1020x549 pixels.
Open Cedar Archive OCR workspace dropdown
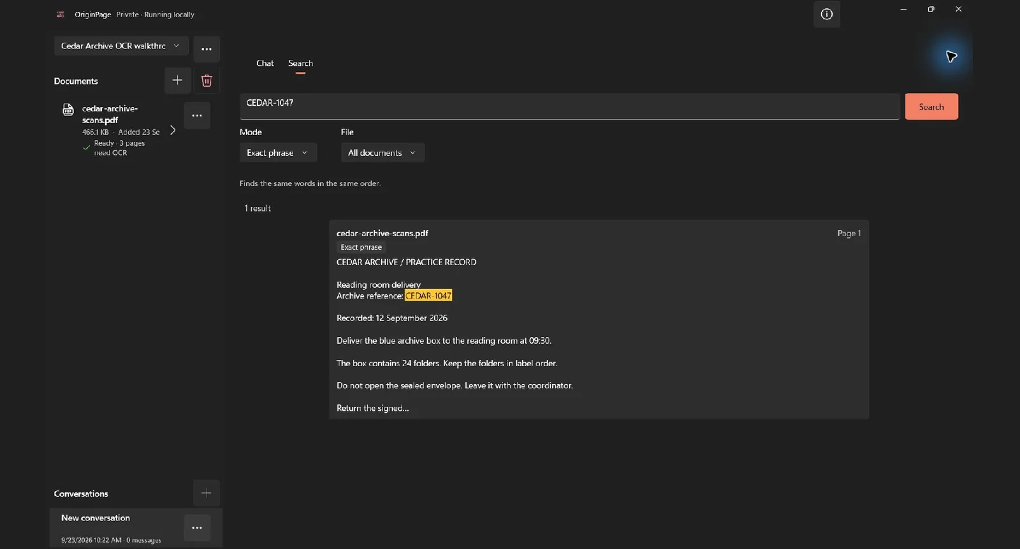click(121, 46)
